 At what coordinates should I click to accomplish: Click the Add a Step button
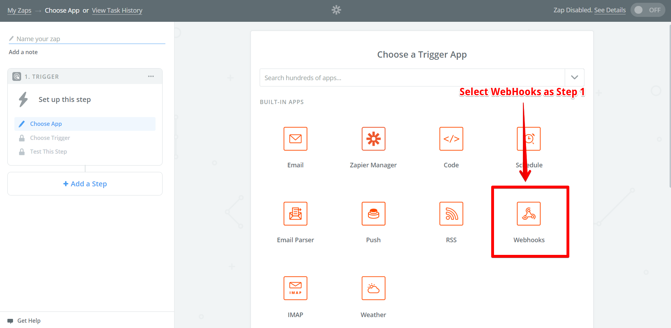[85, 184]
